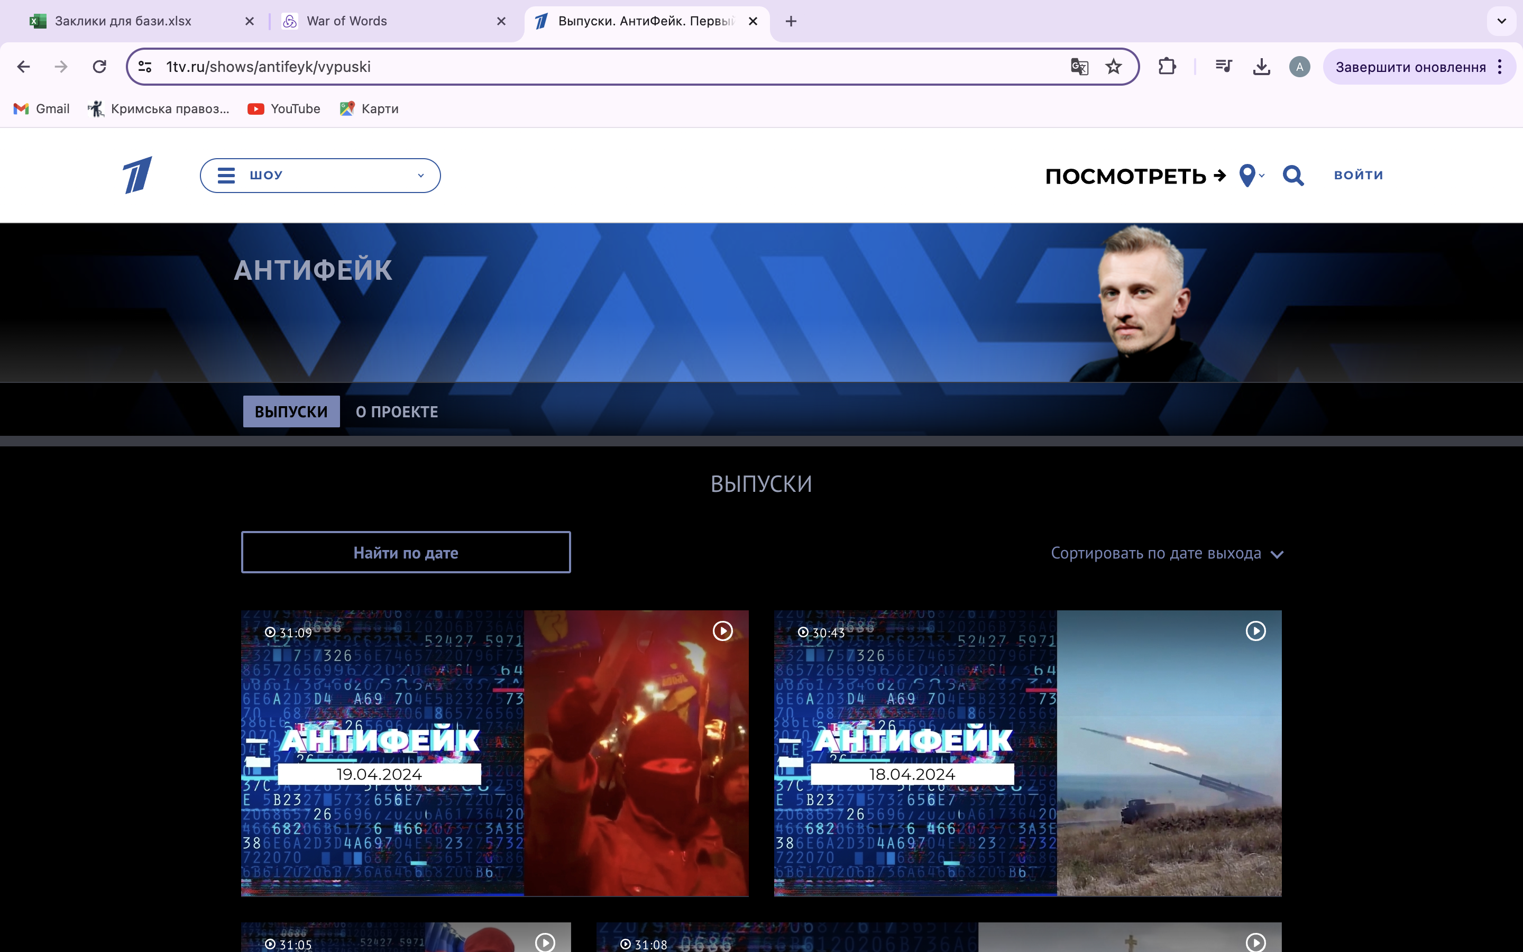1523x952 pixels.
Task: Play the 31:05 episode
Action: coord(545,942)
